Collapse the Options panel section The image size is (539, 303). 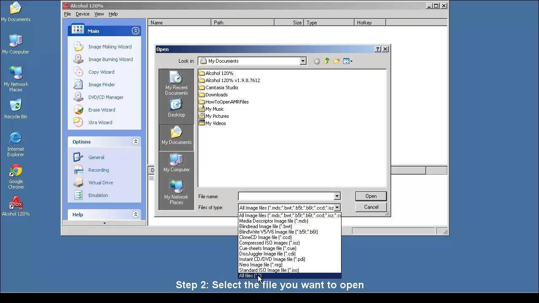tap(136, 142)
